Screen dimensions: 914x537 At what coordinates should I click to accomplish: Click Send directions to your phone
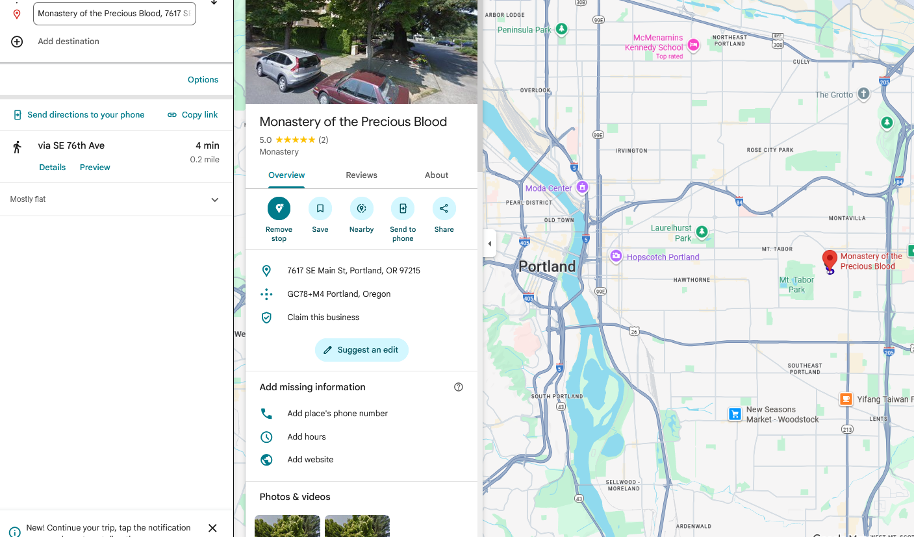coord(79,115)
